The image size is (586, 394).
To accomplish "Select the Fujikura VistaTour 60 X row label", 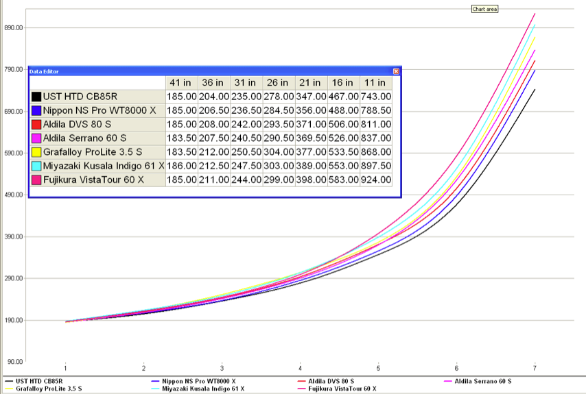I will 97,180.
